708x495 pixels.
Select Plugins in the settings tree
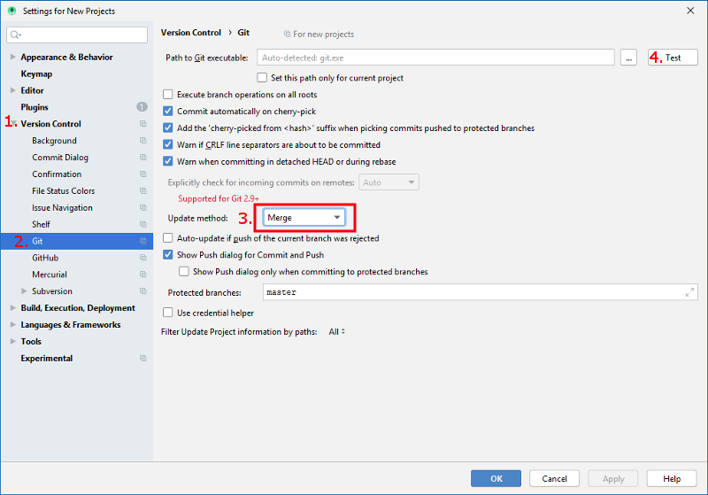[35, 107]
